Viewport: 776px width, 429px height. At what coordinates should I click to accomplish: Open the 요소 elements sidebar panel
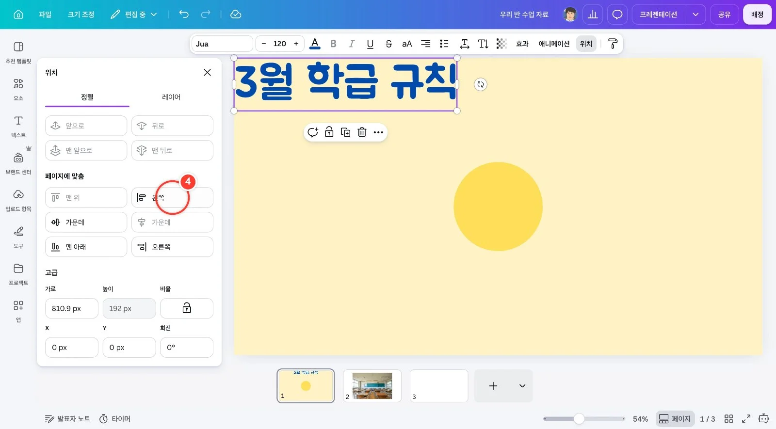point(18,89)
